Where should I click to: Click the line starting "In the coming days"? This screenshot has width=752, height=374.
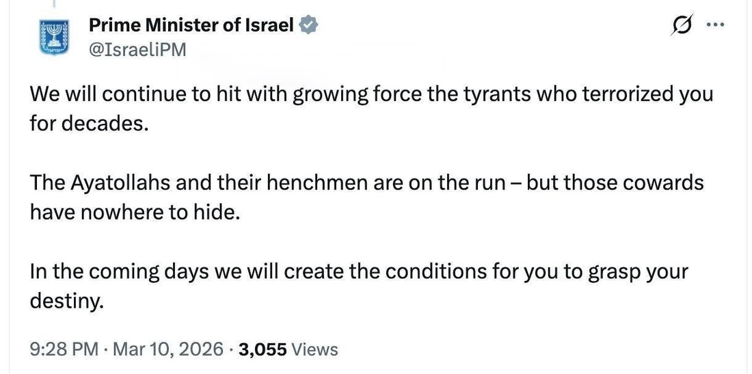[x=358, y=271]
